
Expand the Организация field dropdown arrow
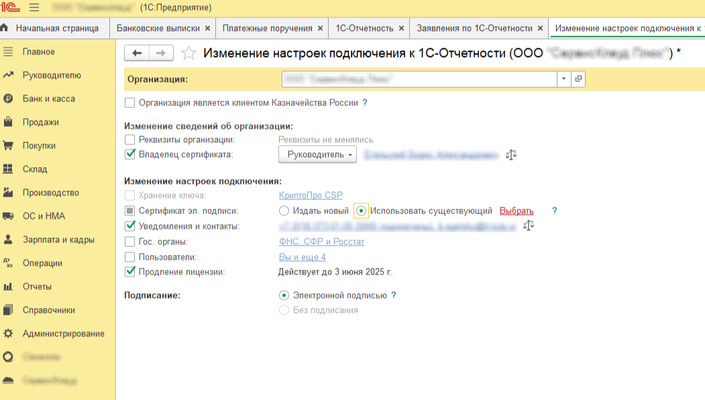(564, 79)
